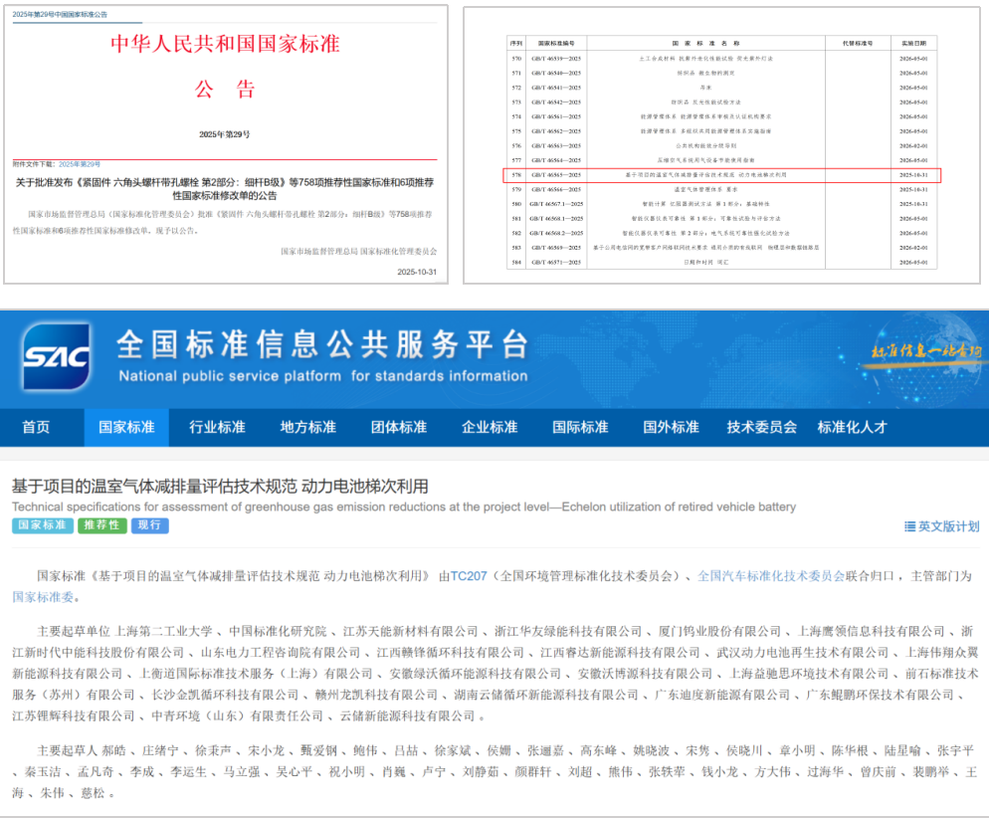Download the 2025年第29号 attachment file
Image resolution: width=989 pixels, height=818 pixels.
pos(79,163)
